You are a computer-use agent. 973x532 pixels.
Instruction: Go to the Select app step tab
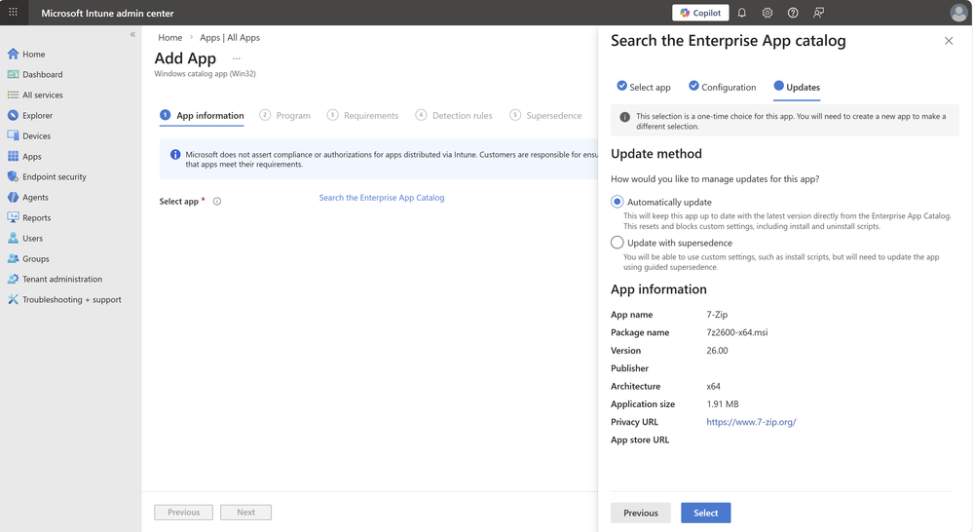point(644,87)
